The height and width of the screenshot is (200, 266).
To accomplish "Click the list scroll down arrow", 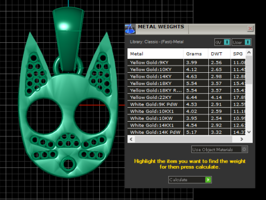I will [249, 132].
